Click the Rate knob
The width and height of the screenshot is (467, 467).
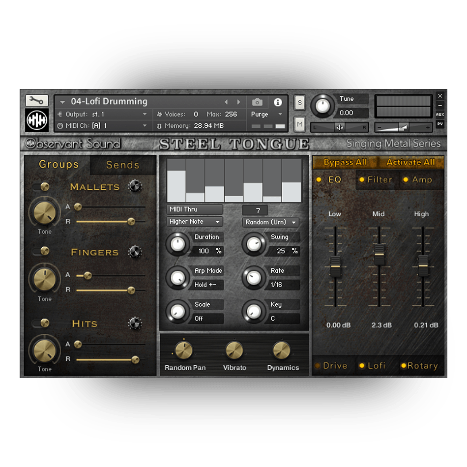tap(254, 278)
